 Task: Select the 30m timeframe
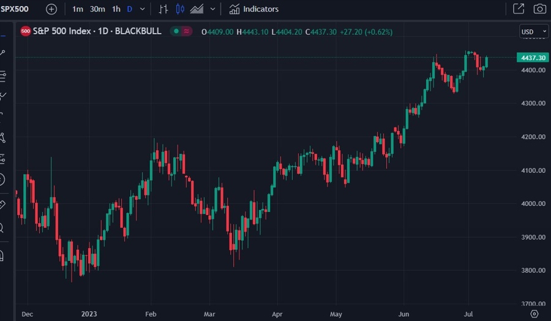pyautogui.click(x=97, y=9)
